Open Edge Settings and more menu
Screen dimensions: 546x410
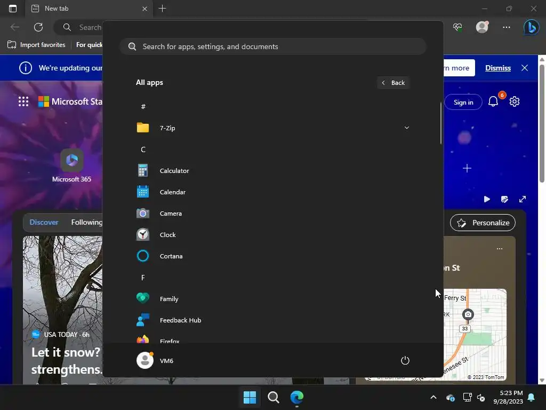[507, 27]
